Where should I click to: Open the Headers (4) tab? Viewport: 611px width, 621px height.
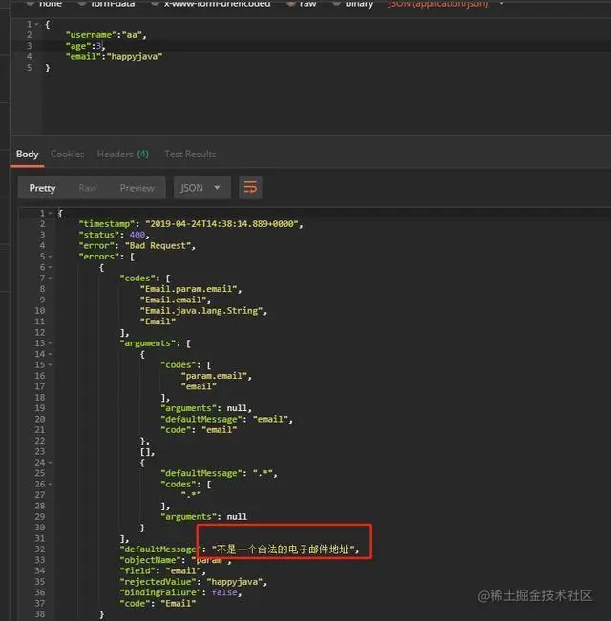tap(123, 155)
